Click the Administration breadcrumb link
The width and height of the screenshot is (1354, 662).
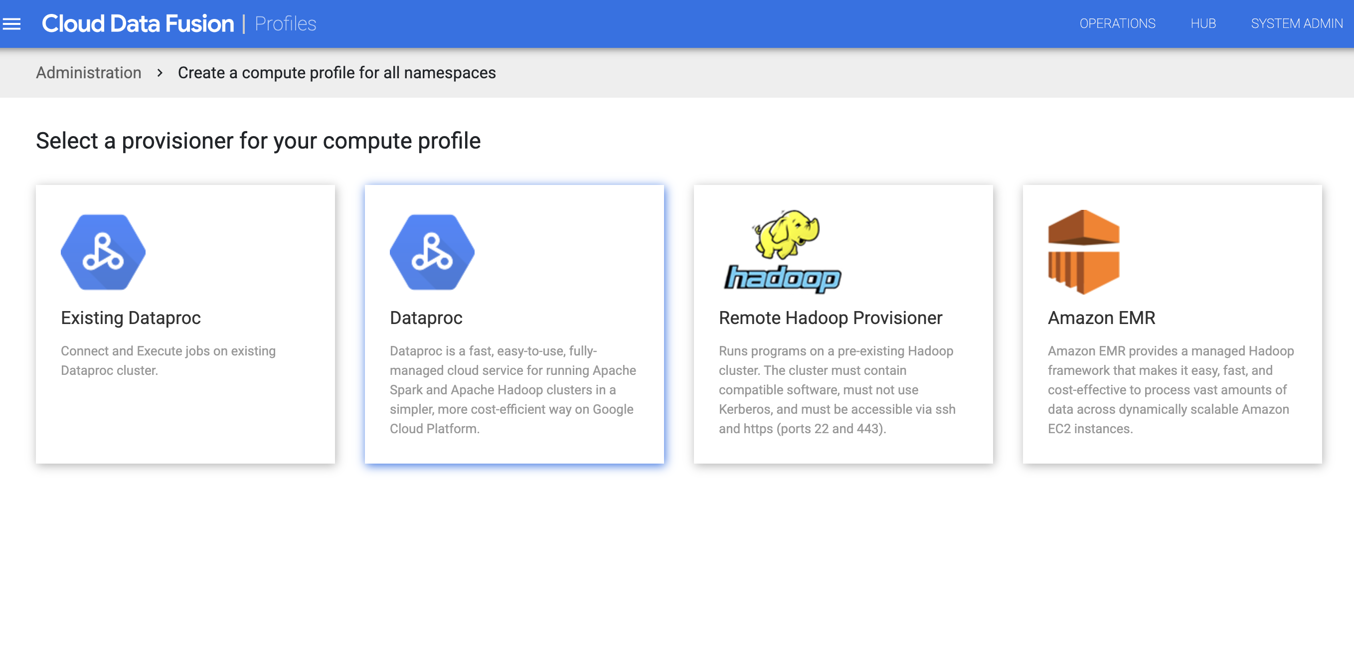87,72
